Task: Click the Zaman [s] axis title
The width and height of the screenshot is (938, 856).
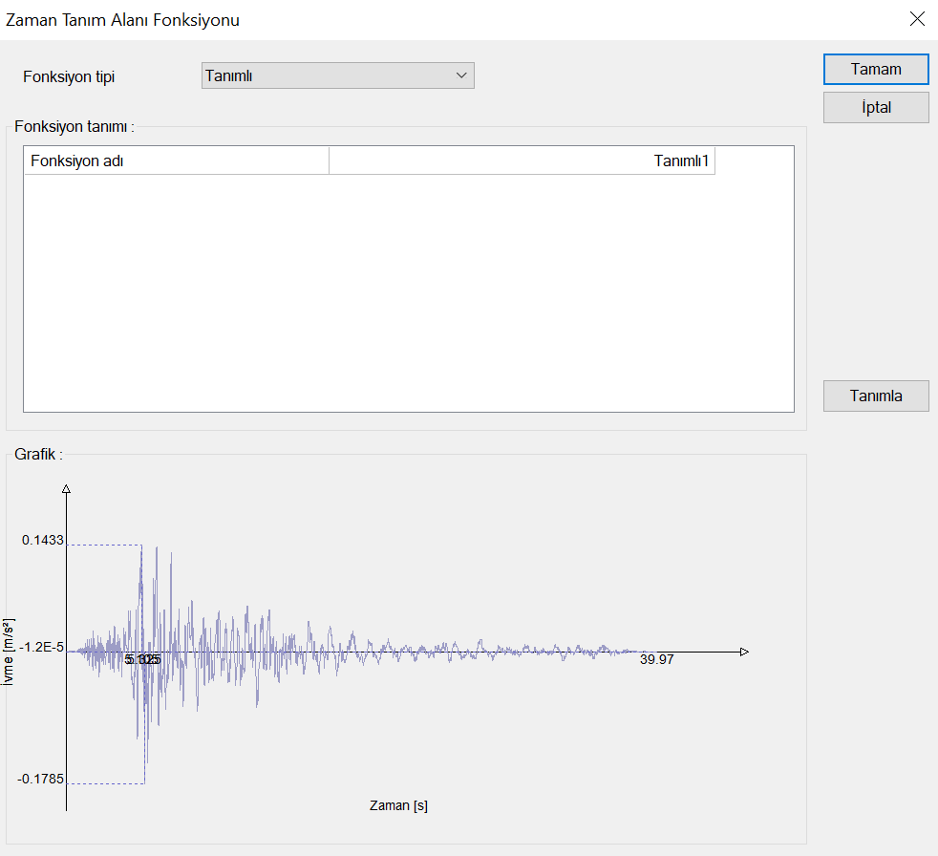Action: click(x=398, y=805)
